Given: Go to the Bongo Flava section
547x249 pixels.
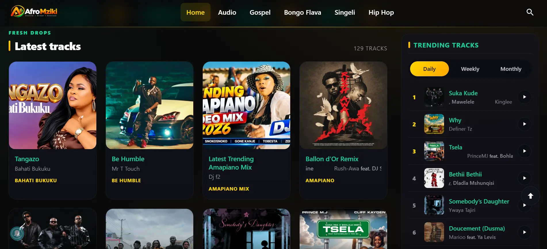Looking at the screenshot, I should tap(303, 12).
